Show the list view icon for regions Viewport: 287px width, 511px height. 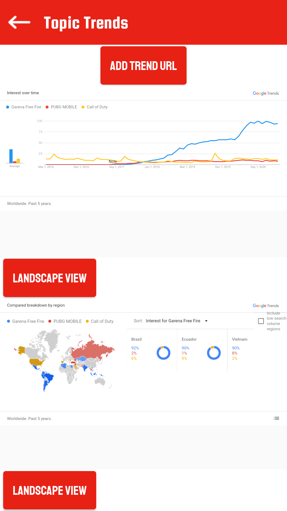276,418
